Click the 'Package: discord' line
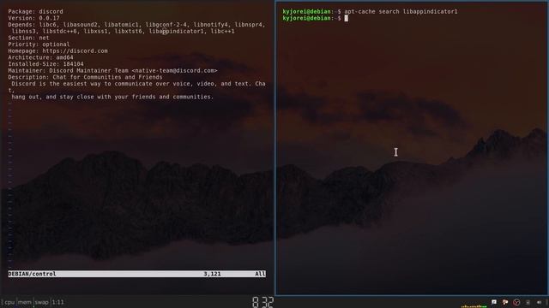Viewport: 549px width, 308px height. click(x=36, y=11)
